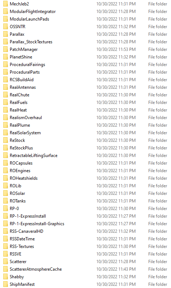Click the 11:53 PM date of PatchManager
The image size is (171, 288).
[116, 49]
